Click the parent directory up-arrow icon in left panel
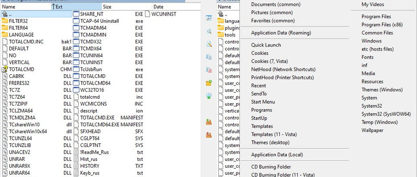417x177 pixels. point(4,14)
